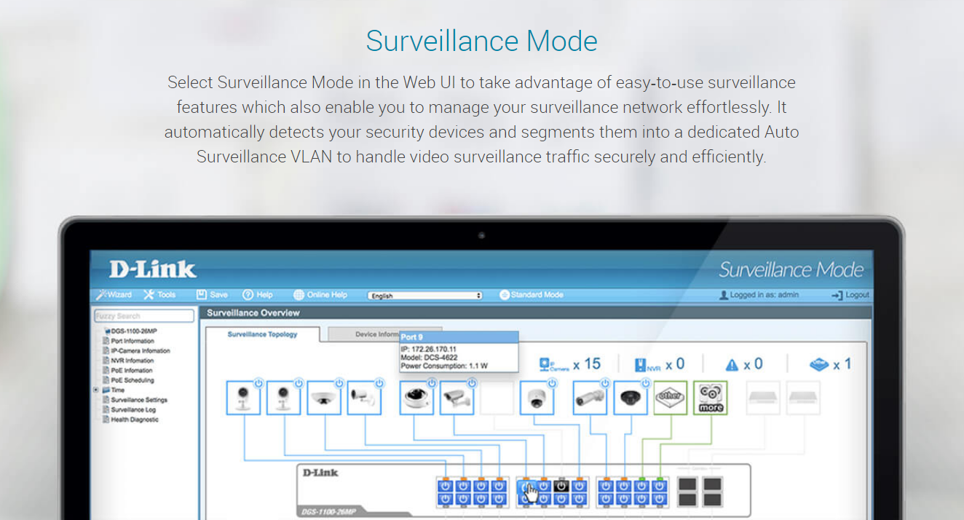This screenshot has width=964, height=520.
Task: Open the English language dropdown
Action: point(425,296)
